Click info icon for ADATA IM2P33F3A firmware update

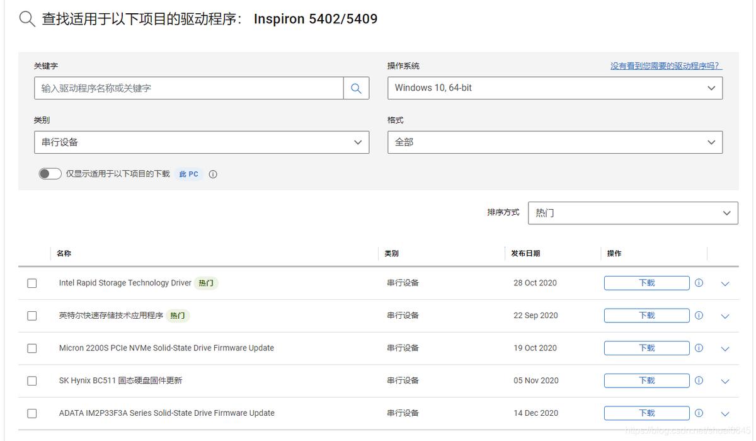(699, 413)
